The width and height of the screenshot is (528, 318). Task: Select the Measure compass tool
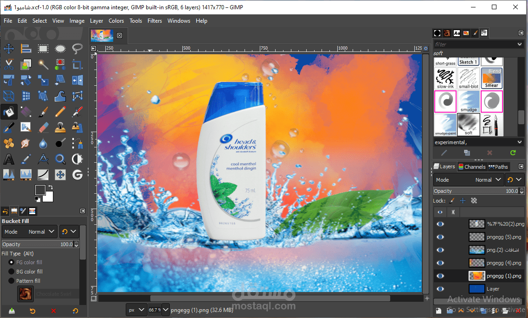click(x=43, y=159)
